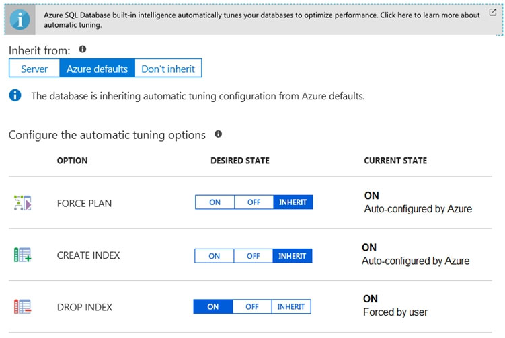Choose the Don't inherit option
This screenshot has height=338, width=505.
pos(168,69)
